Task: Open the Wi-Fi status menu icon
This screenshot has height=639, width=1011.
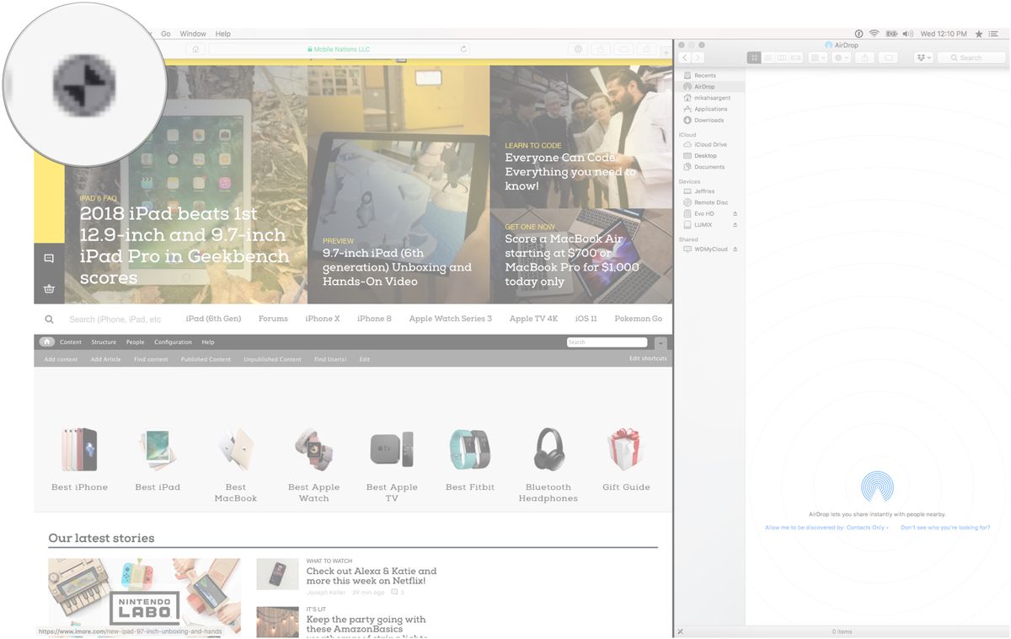Action: pyautogui.click(x=875, y=34)
